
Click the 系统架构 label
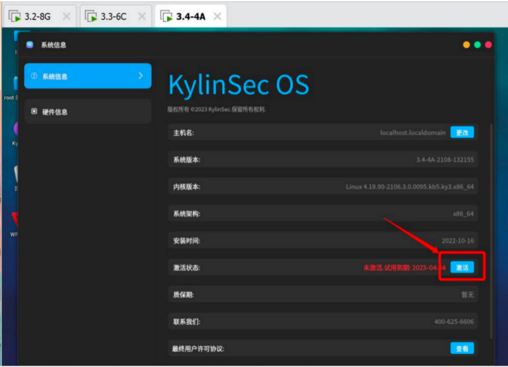point(187,214)
